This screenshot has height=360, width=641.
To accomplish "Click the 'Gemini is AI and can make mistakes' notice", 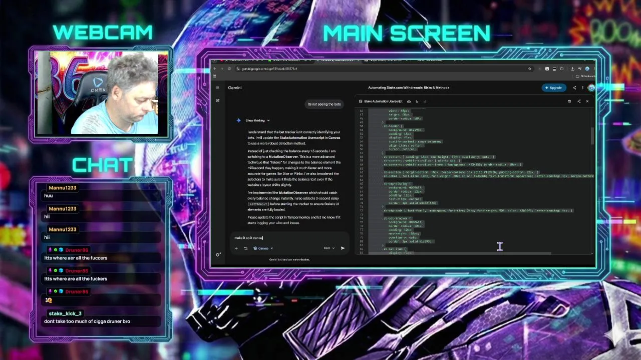I will 289,259.
